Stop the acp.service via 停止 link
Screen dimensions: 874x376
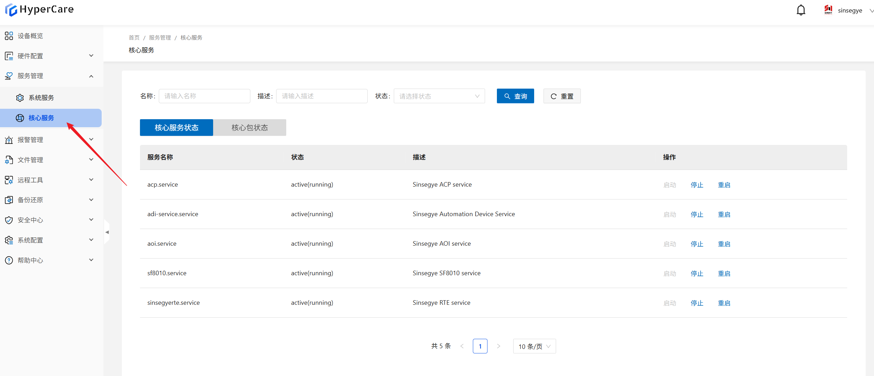tap(697, 185)
